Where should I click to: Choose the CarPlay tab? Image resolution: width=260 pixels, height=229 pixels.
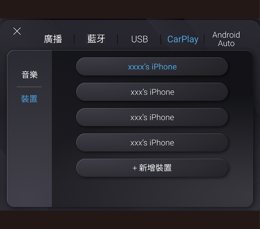[x=183, y=39]
